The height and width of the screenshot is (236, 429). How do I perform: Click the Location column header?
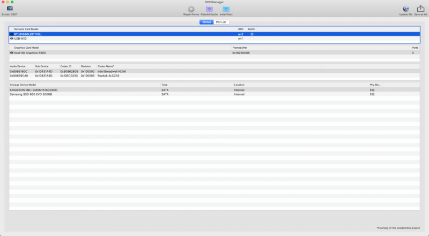point(239,85)
